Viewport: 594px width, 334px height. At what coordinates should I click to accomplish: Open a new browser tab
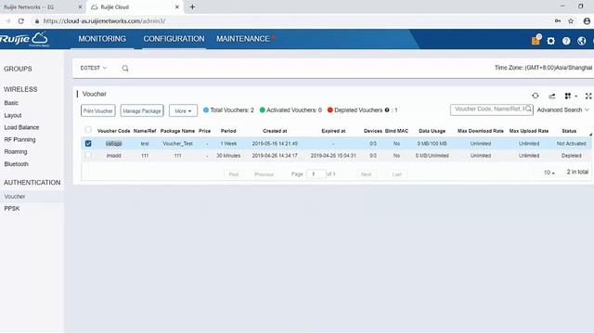pyautogui.click(x=192, y=6)
